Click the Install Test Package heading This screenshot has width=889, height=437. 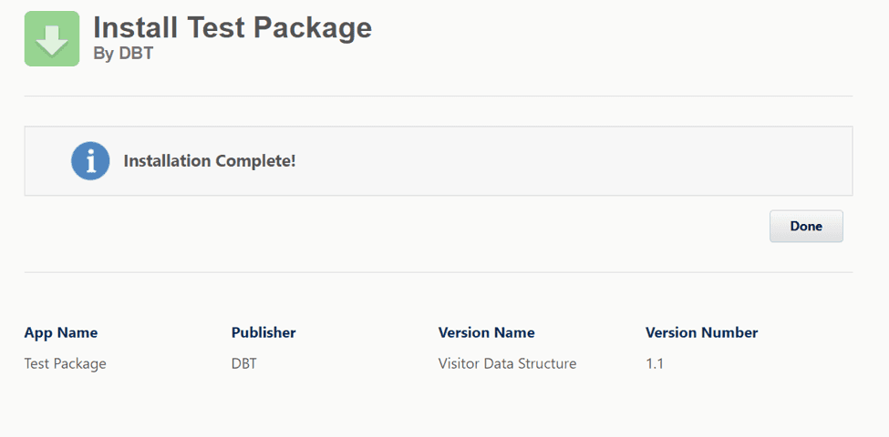233,27
